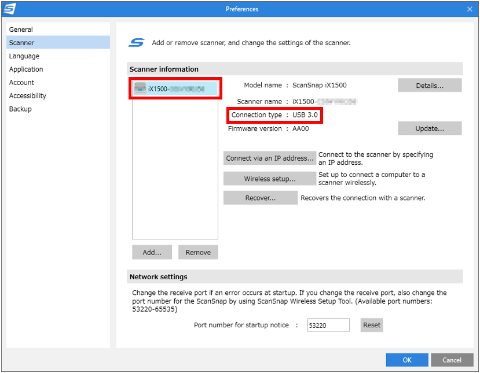Click Update firmware button

pos(430,128)
